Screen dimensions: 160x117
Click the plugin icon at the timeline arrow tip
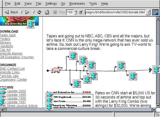(156, 69)
